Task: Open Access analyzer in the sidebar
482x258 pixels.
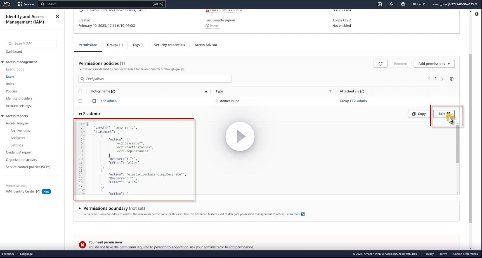Action: click(x=17, y=123)
